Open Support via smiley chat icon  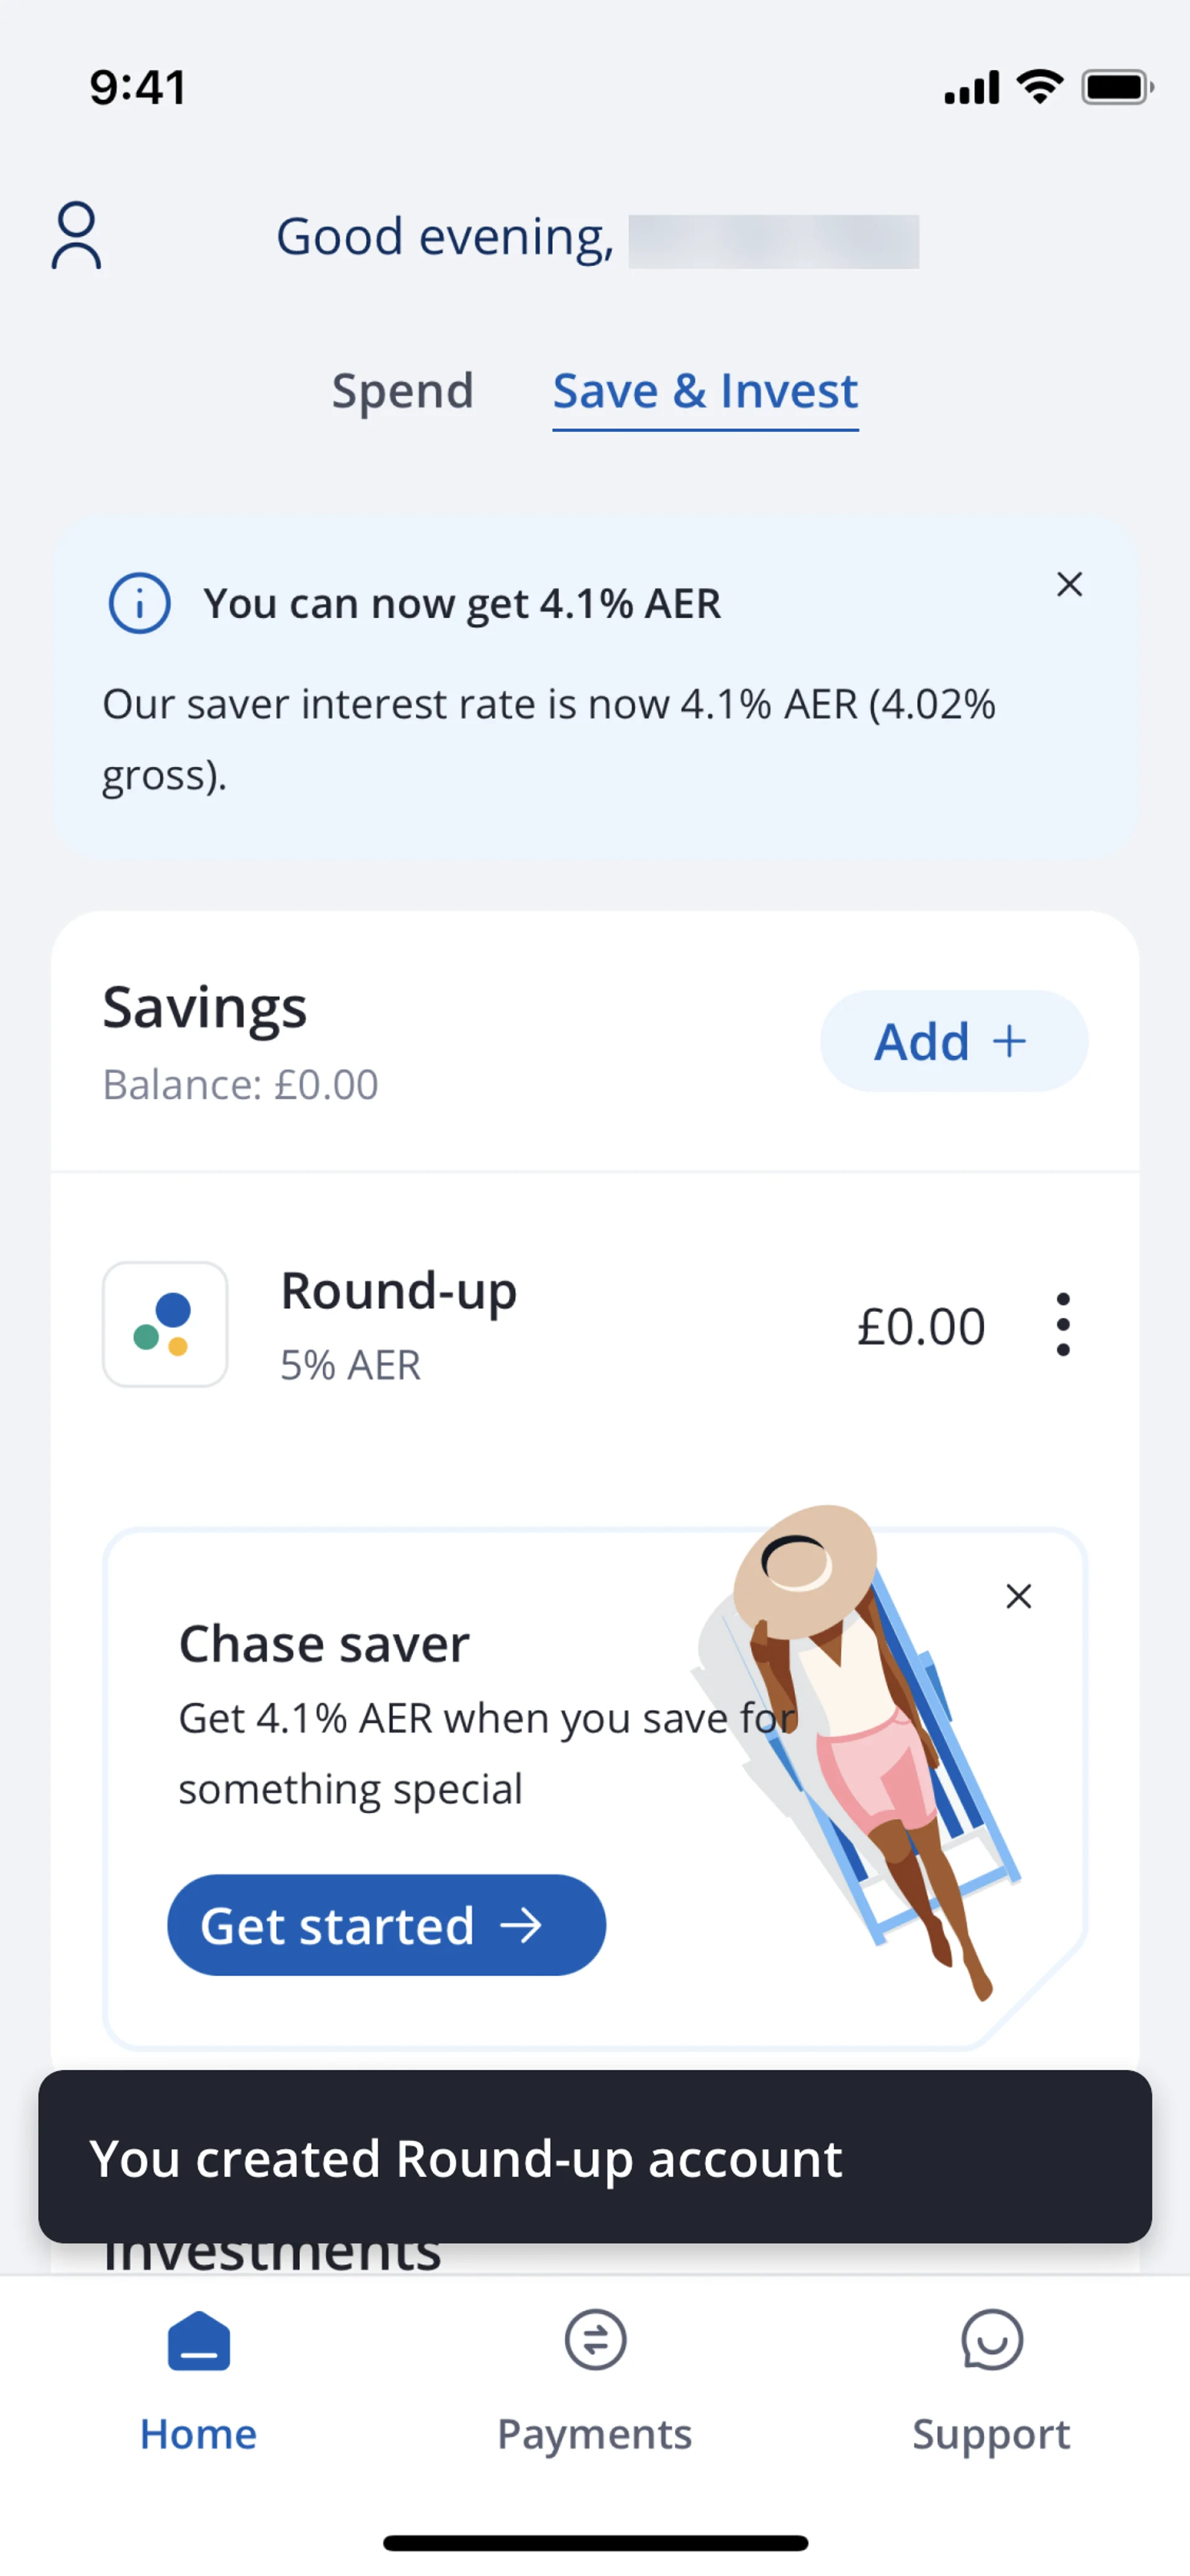tap(991, 2340)
